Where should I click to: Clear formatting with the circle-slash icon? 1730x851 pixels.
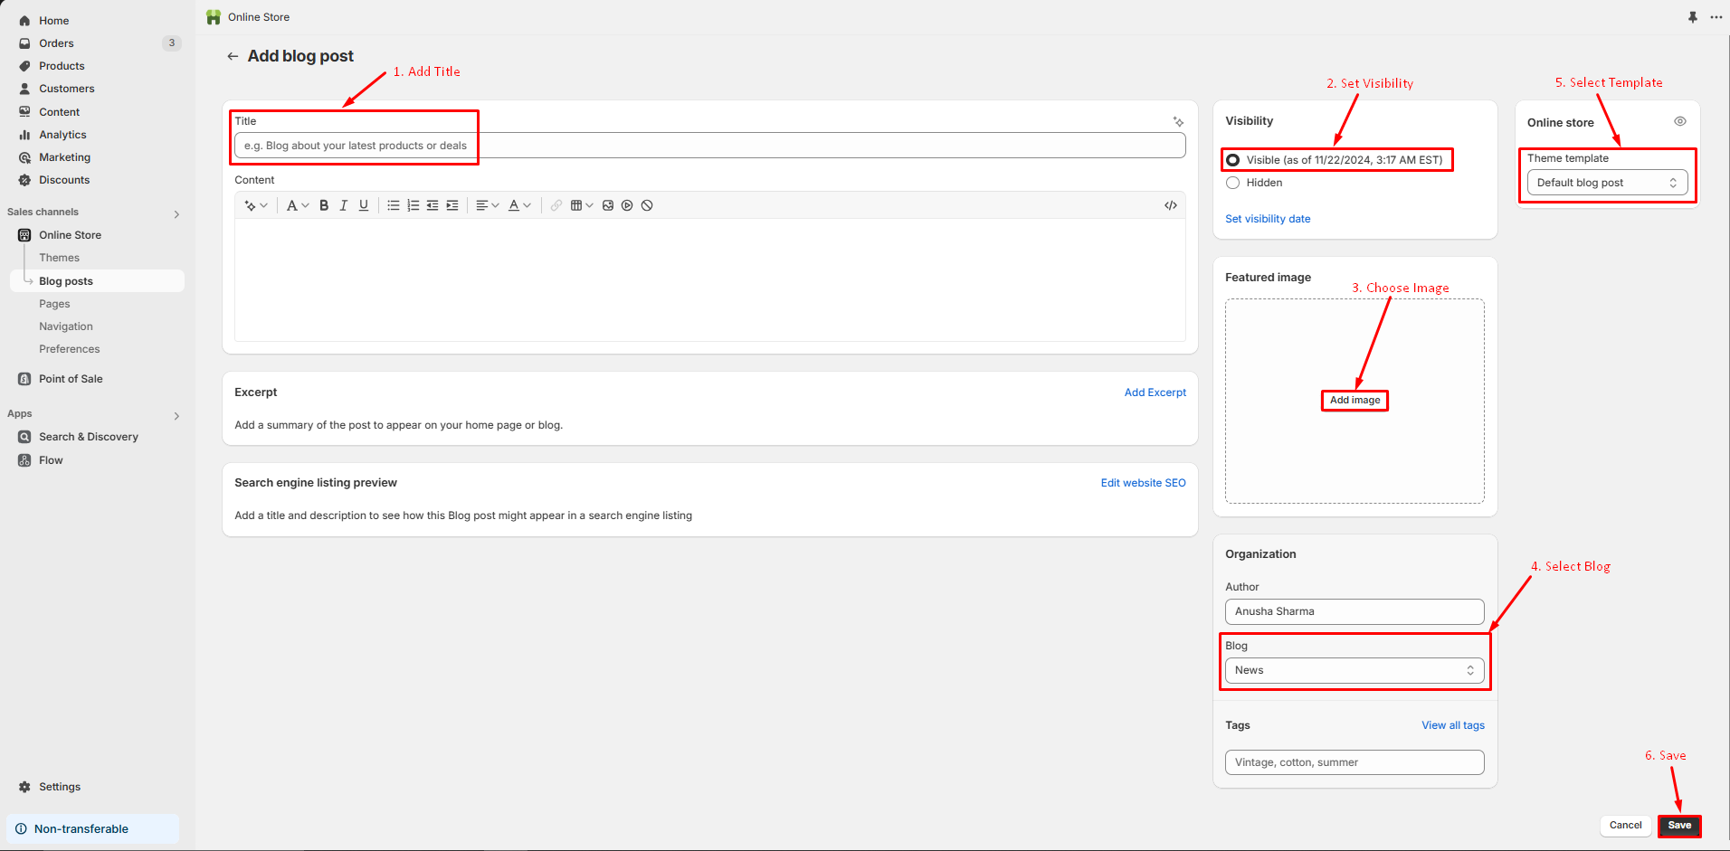pyautogui.click(x=647, y=205)
